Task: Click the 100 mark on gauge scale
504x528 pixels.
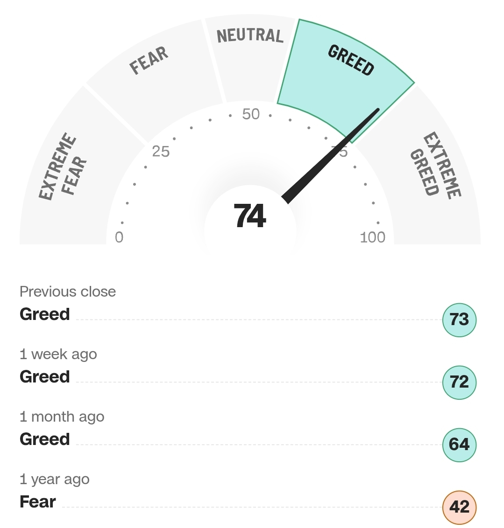Action: (373, 237)
